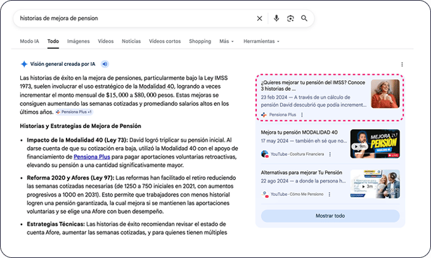Viewport: 431px width, 258px height.
Task: Open the Noticias tab
Action: tap(131, 41)
